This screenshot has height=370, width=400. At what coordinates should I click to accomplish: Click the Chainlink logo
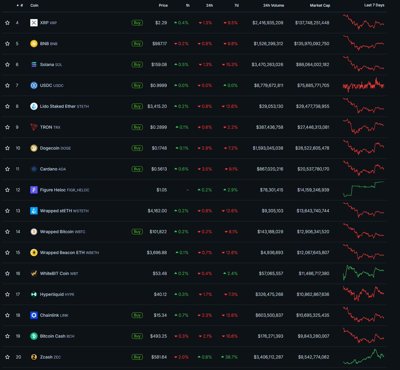(34, 315)
